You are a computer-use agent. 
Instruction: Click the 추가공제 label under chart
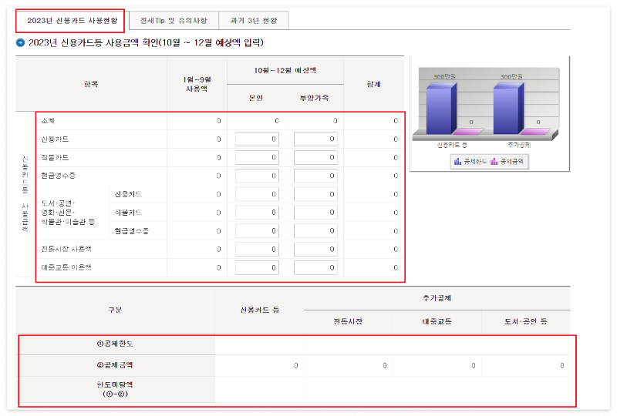519,145
